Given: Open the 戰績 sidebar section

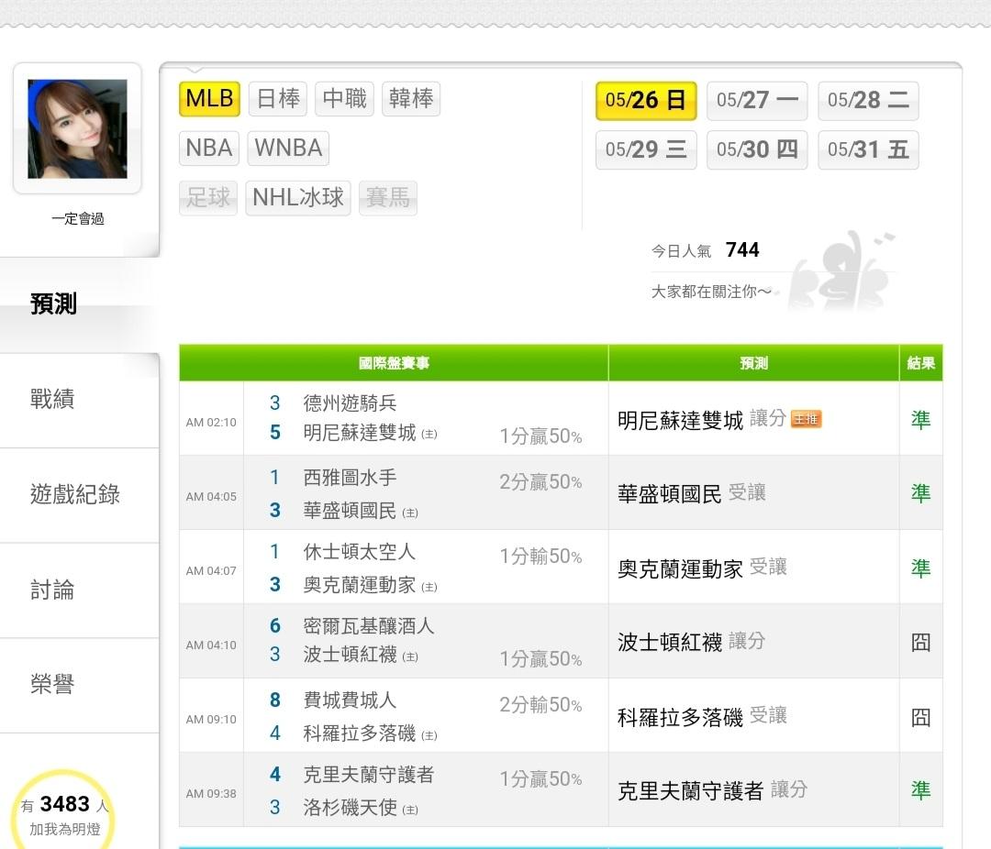Looking at the screenshot, I should pos(79,399).
